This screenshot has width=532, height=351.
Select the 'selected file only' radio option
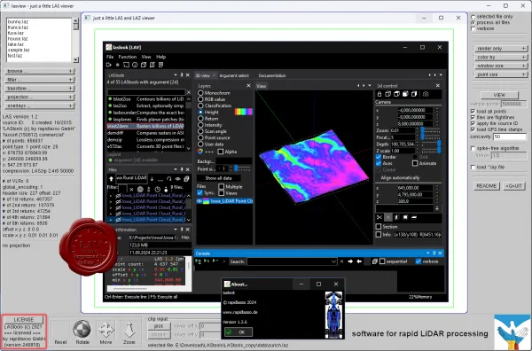point(473,16)
